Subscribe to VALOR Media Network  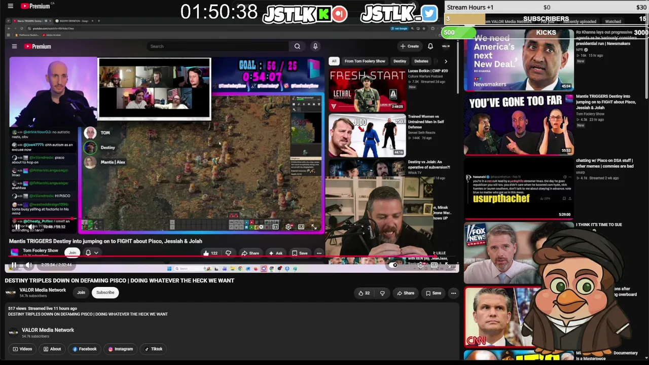pyautogui.click(x=105, y=293)
